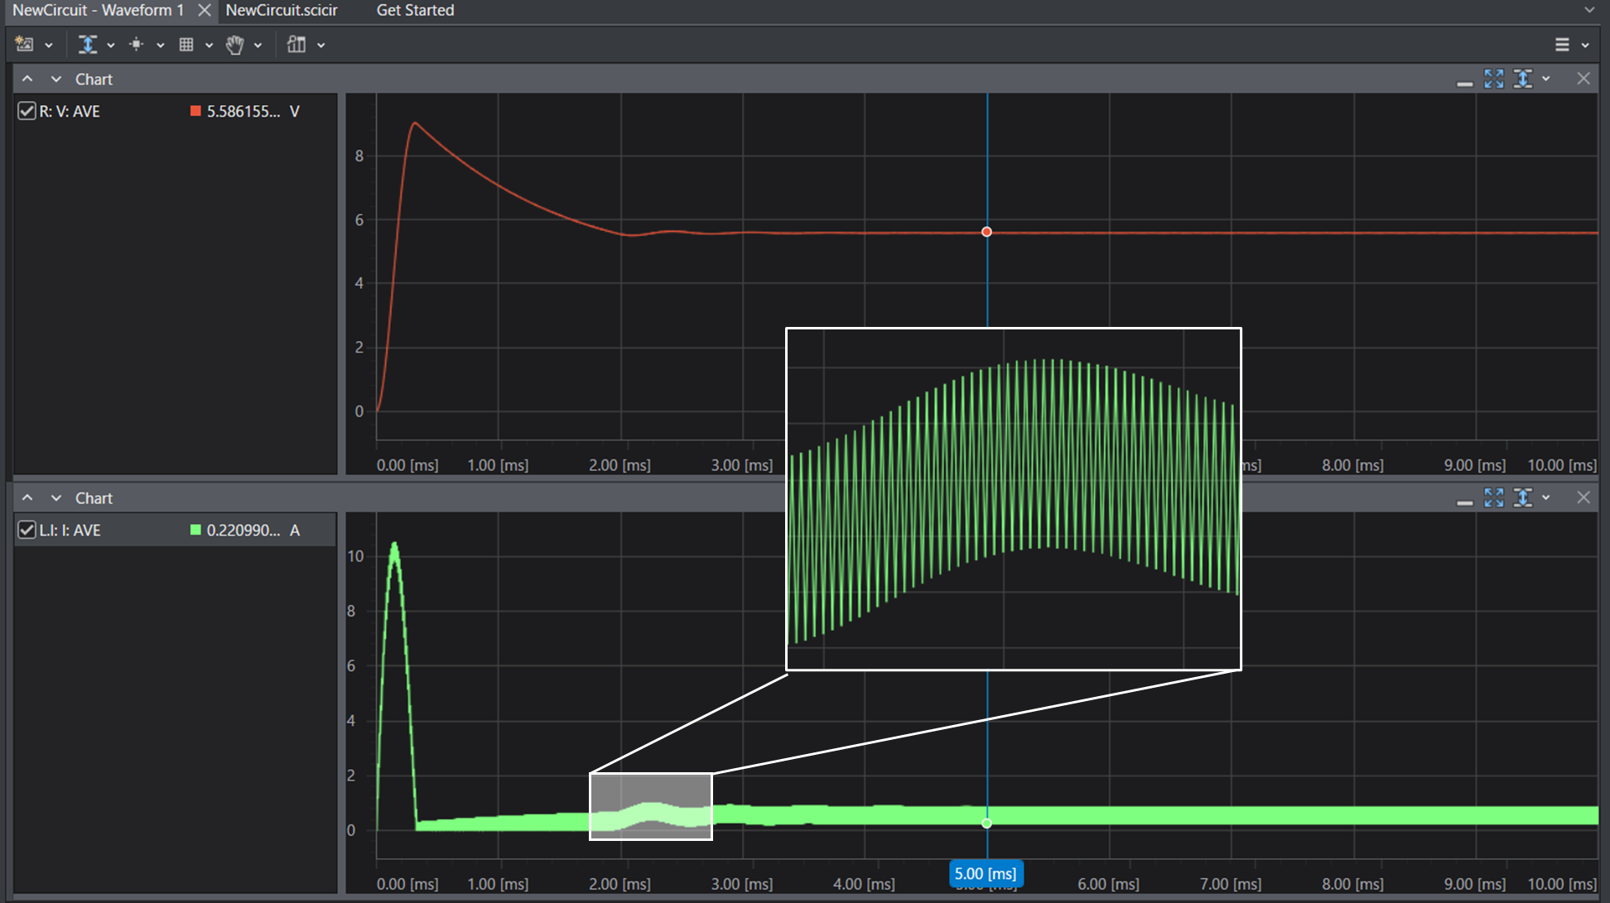This screenshot has width=1610, height=903.
Task: Open bottom chart vertical fit options dropdown
Action: pyautogui.click(x=1546, y=497)
